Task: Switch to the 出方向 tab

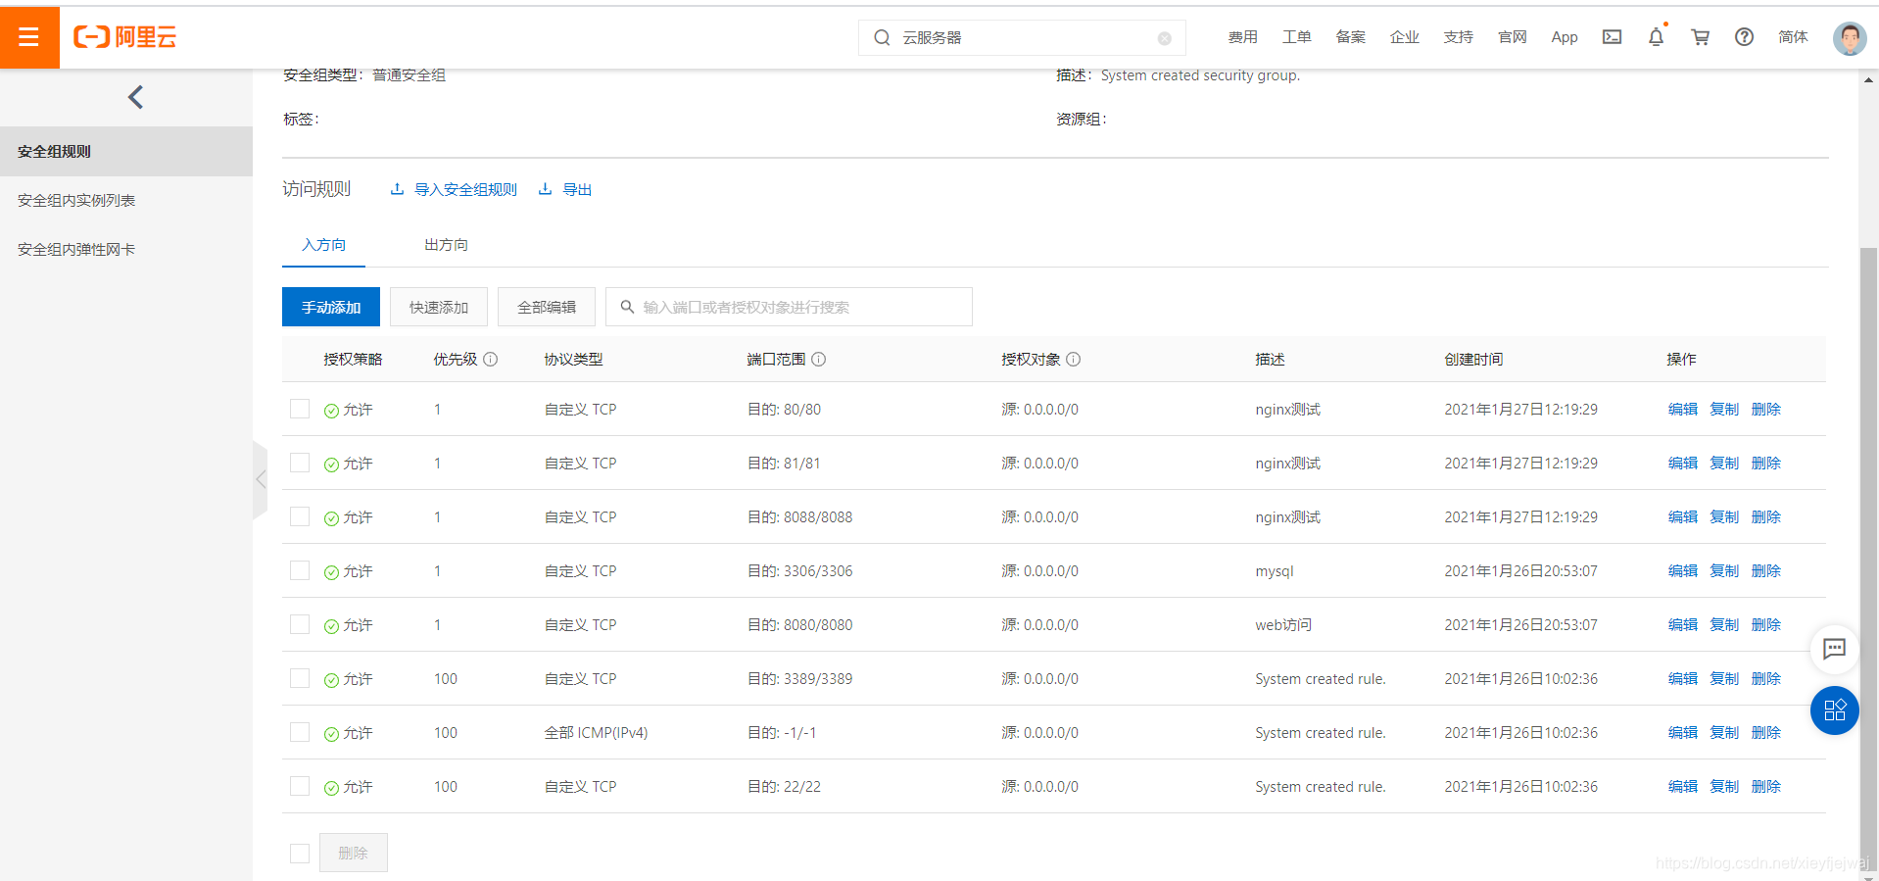Action: pyautogui.click(x=446, y=245)
